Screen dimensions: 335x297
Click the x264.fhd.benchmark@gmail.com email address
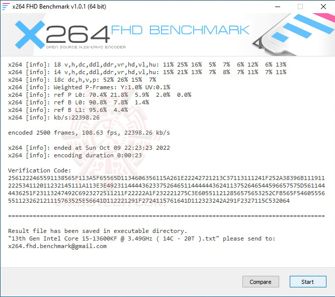pos(57,246)
